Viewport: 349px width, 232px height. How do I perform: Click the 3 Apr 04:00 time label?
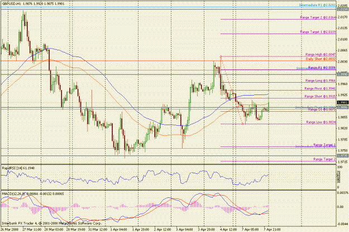(184, 229)
